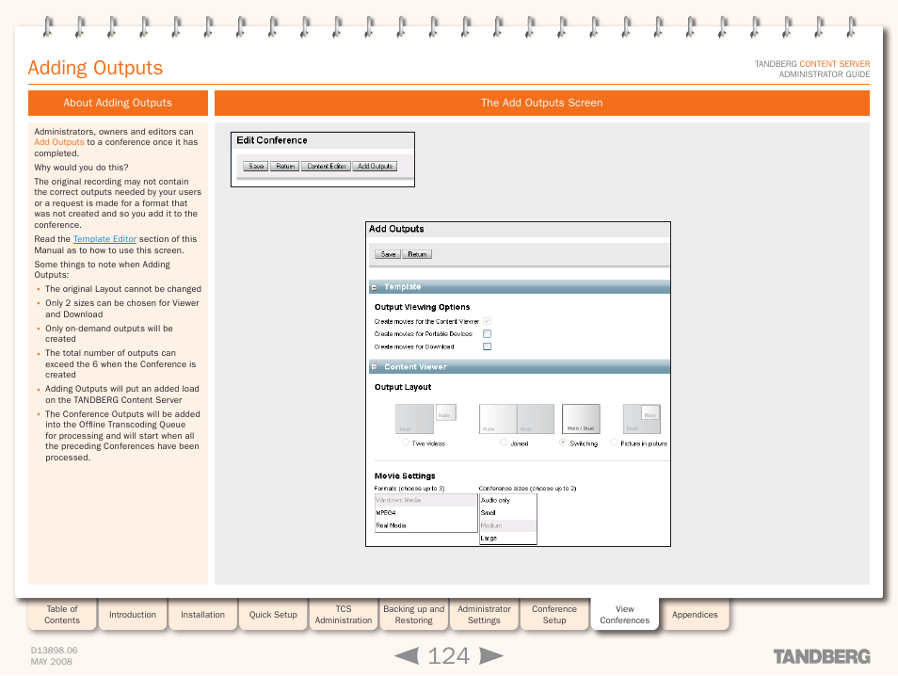Enable Create movies for Portable Devices

click(x=487, y=334)
